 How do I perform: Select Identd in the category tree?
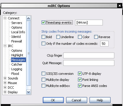tap(16, 37)
